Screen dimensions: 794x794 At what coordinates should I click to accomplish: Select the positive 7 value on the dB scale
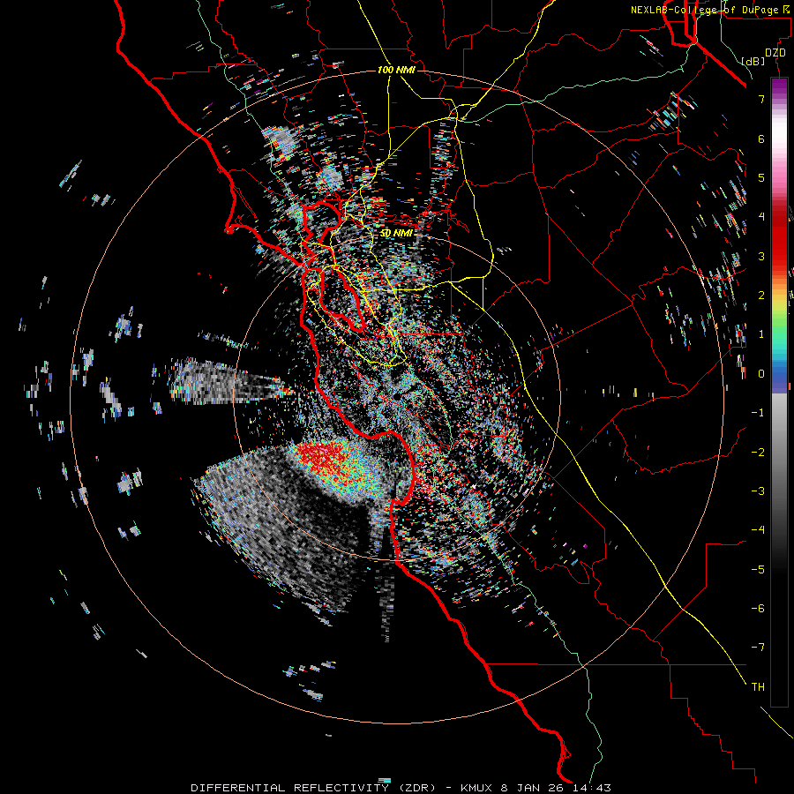pos(761,99)
